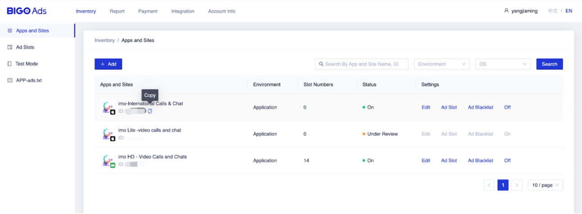Click the blue Search button
This screenshot has width=582, height=214.
pyautogui.click(x=549, y=64)
